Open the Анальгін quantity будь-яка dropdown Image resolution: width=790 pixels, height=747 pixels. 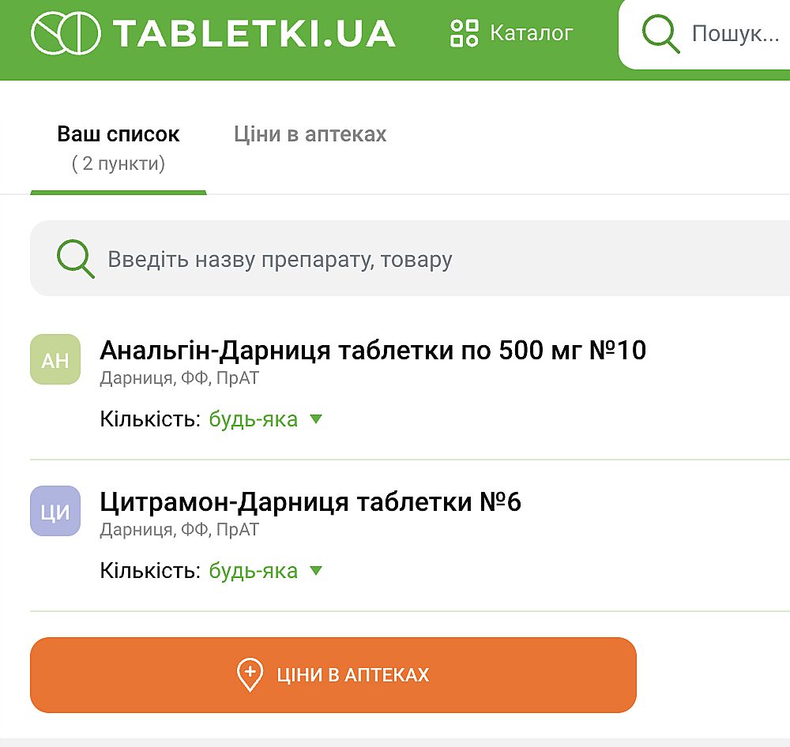point(254,419)
